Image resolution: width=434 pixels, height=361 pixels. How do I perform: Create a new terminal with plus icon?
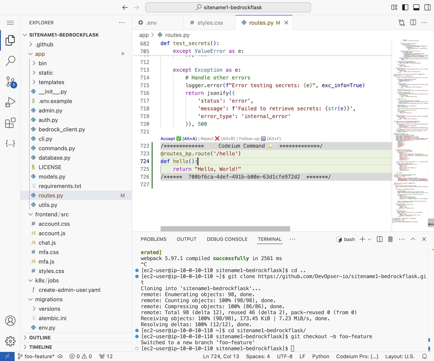362,239
